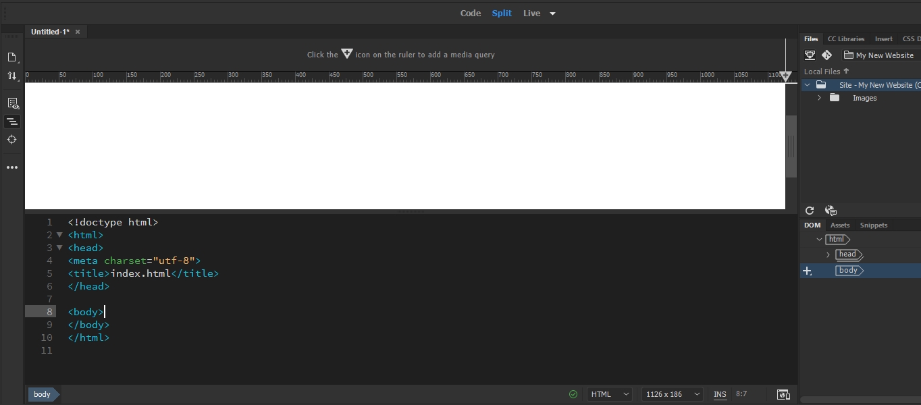Toggle the Visual Media Queries bar icon
The height and width of the screenshot is (405, 921).
click(12, 122)
